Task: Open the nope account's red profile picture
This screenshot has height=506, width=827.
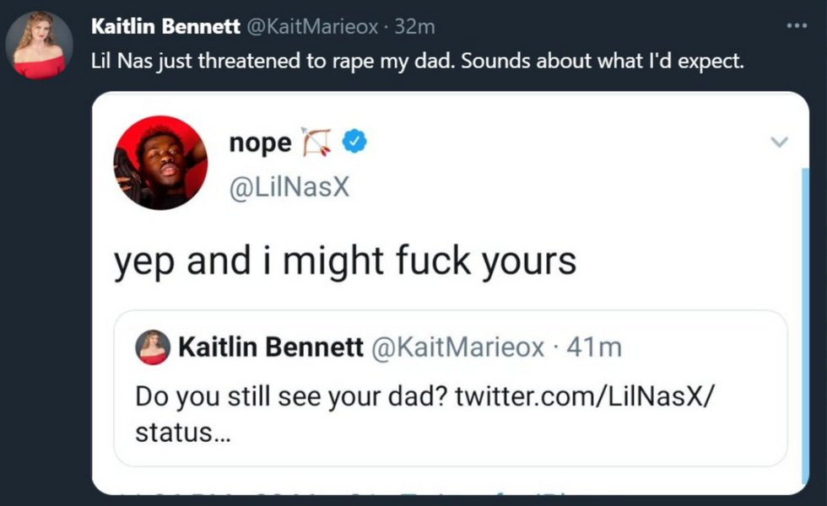Action: pyautogui.click(x=160, y=162)
